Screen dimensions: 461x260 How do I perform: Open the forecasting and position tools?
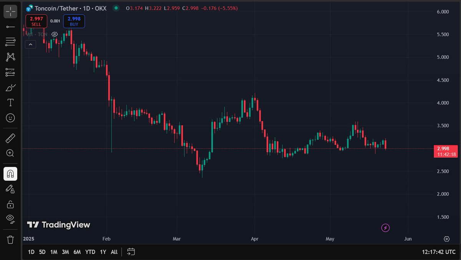tap(10, 72)
